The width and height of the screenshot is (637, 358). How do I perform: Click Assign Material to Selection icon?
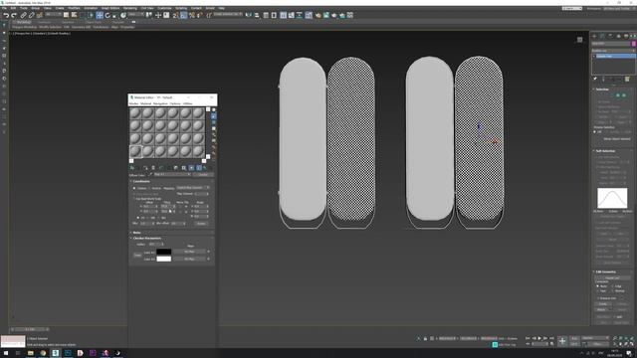(x=145, y=168)
